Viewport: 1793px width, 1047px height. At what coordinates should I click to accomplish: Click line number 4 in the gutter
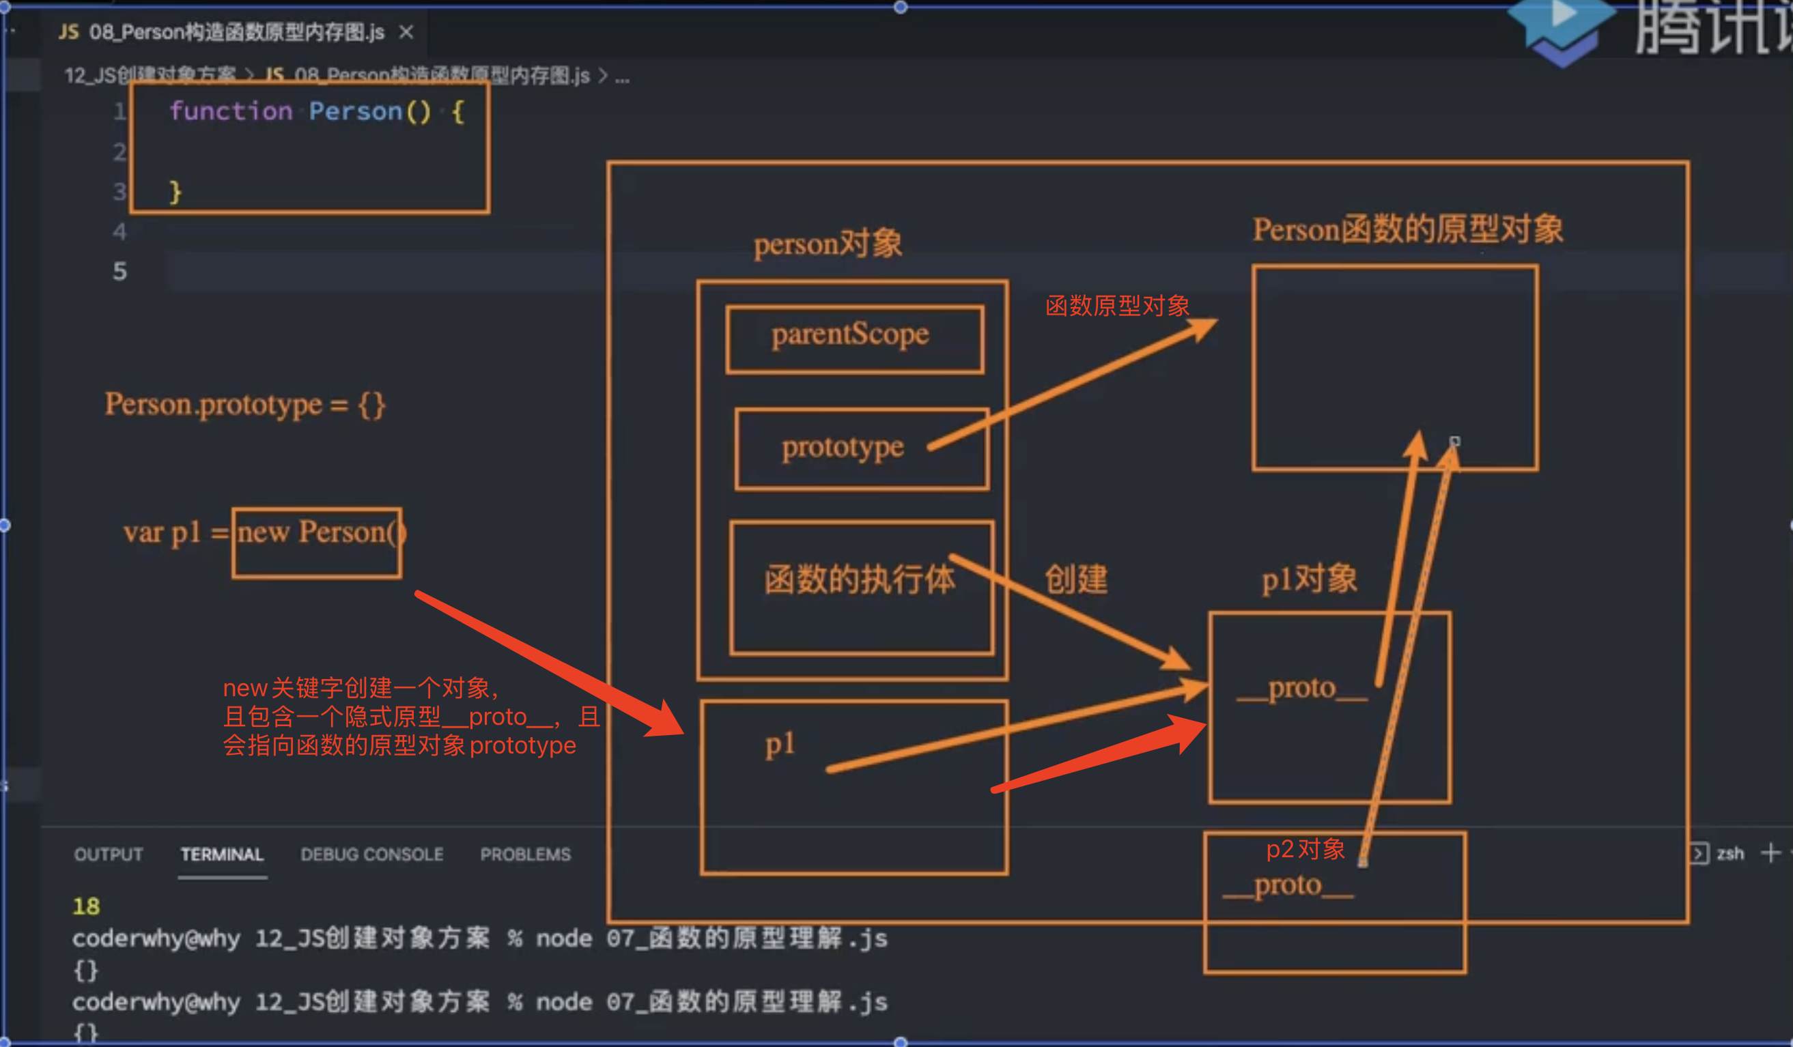pyautogui.click(x=119, y=231)
